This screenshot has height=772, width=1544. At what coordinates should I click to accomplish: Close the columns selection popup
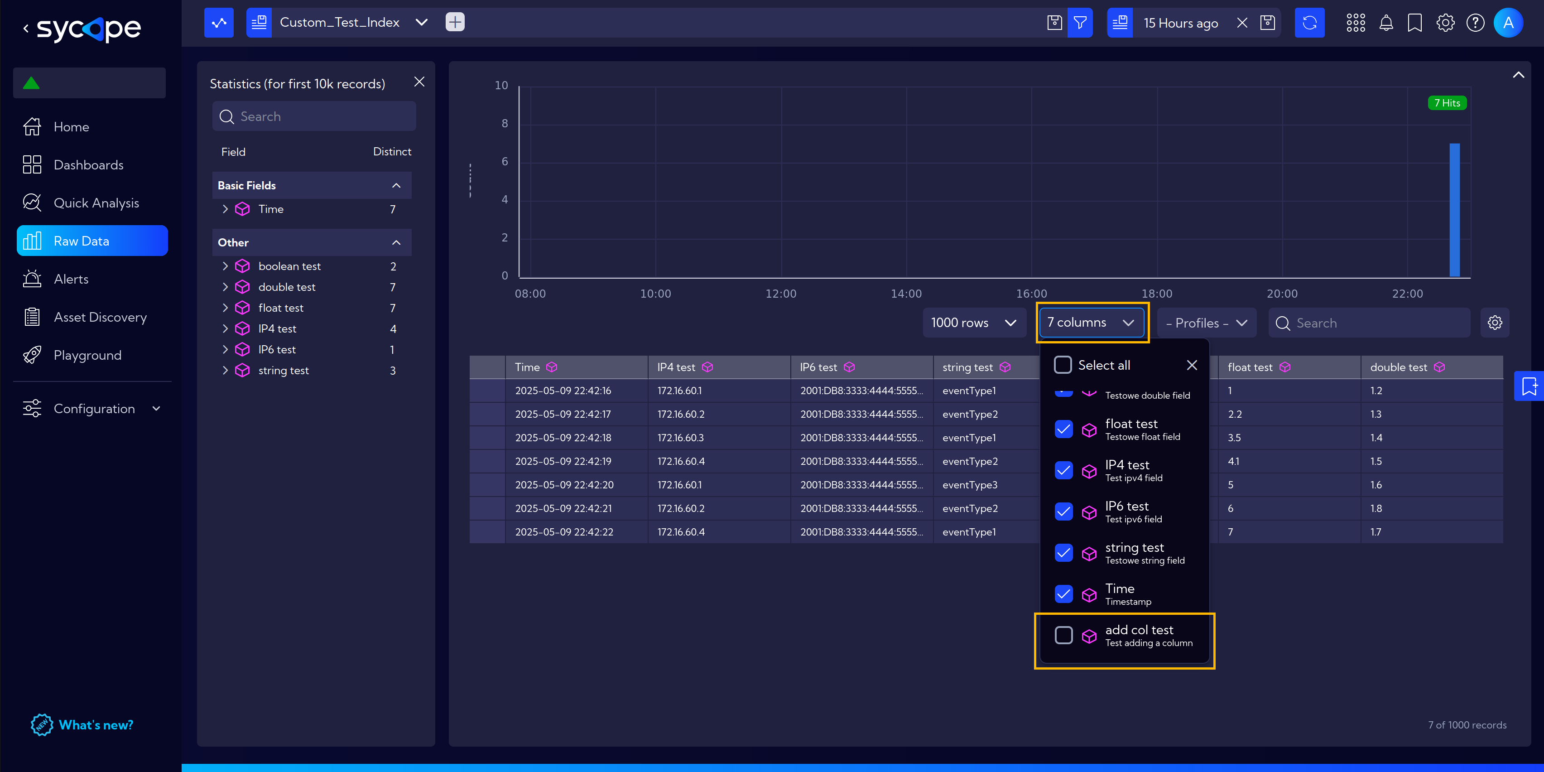click(x=1192, y=365)
